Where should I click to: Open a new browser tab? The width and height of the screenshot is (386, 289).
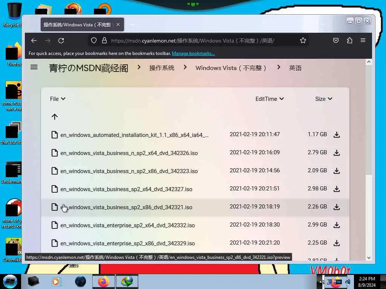(132, 24)
